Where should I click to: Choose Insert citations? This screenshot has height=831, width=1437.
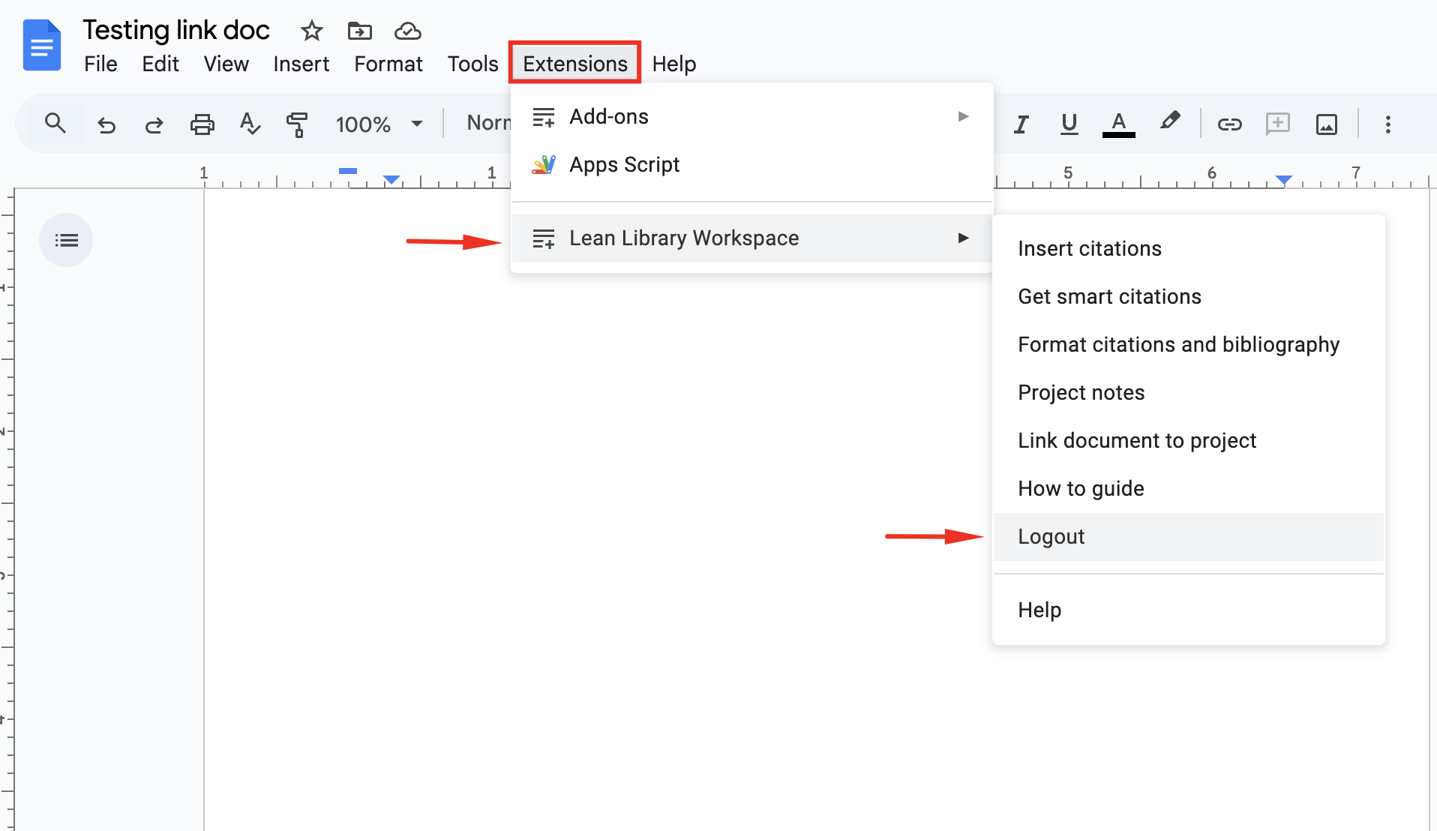pyautogui.click(x=1189, y=248)
